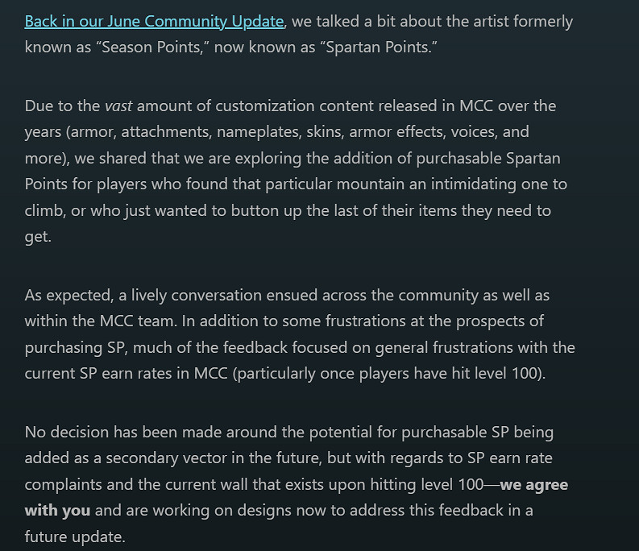Open the "Back in our June Community Update" link
This screenshot has height=551, width=639.
pos(154,21)
